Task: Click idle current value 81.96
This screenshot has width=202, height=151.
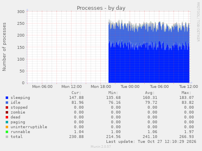Action: tap(78, 103)
